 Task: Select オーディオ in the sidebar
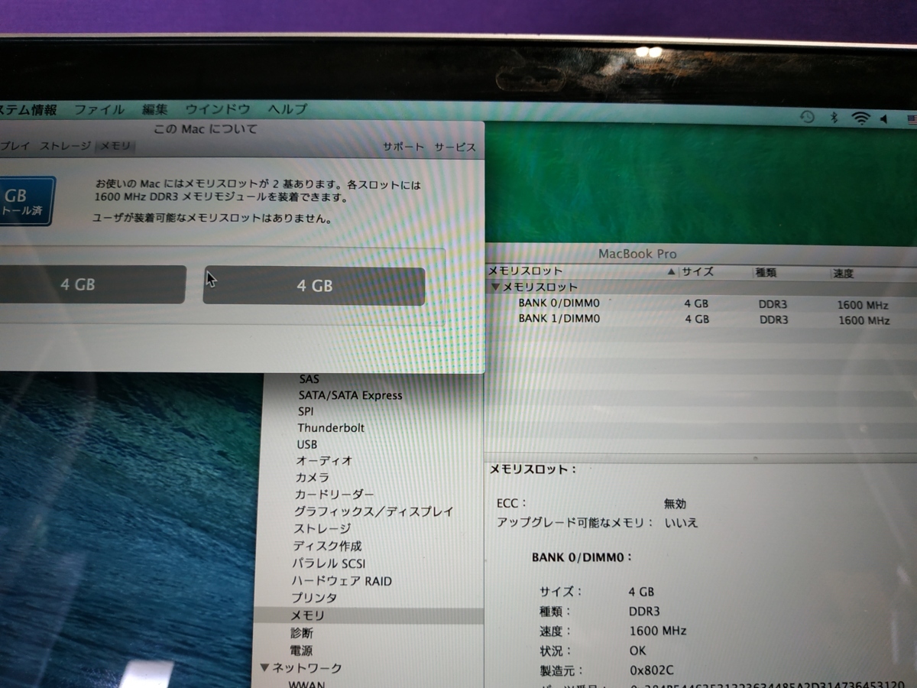[x=325, y=460]
